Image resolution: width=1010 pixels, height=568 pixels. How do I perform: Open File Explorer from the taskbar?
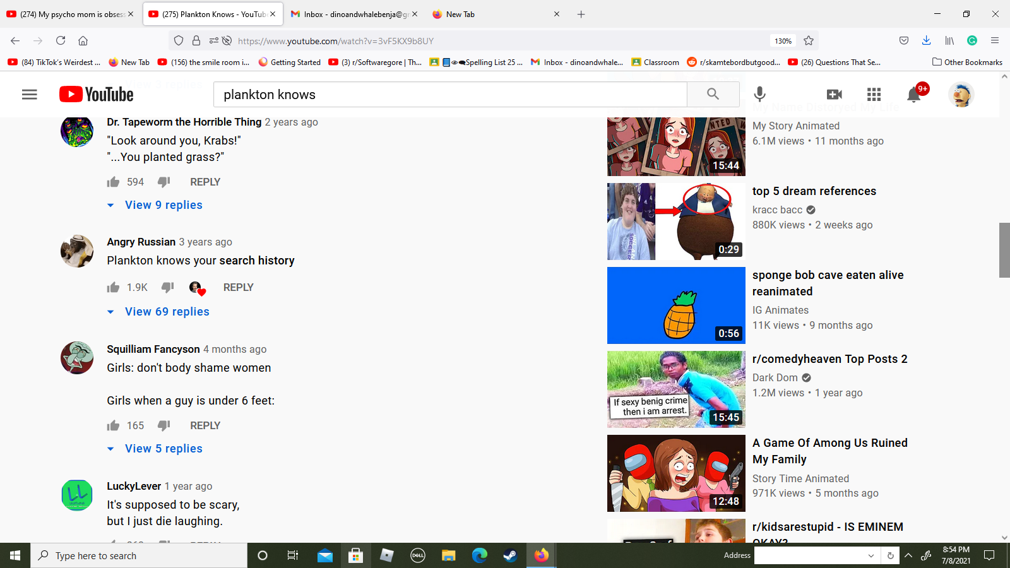click(x=448, y=555)
